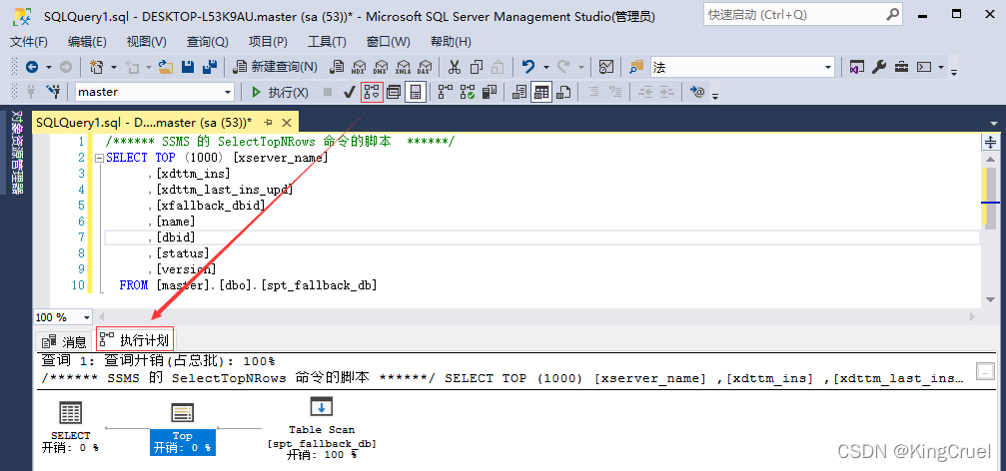Select Results to File icon
The image size is (1006, 471).
(x=564, y=92)
